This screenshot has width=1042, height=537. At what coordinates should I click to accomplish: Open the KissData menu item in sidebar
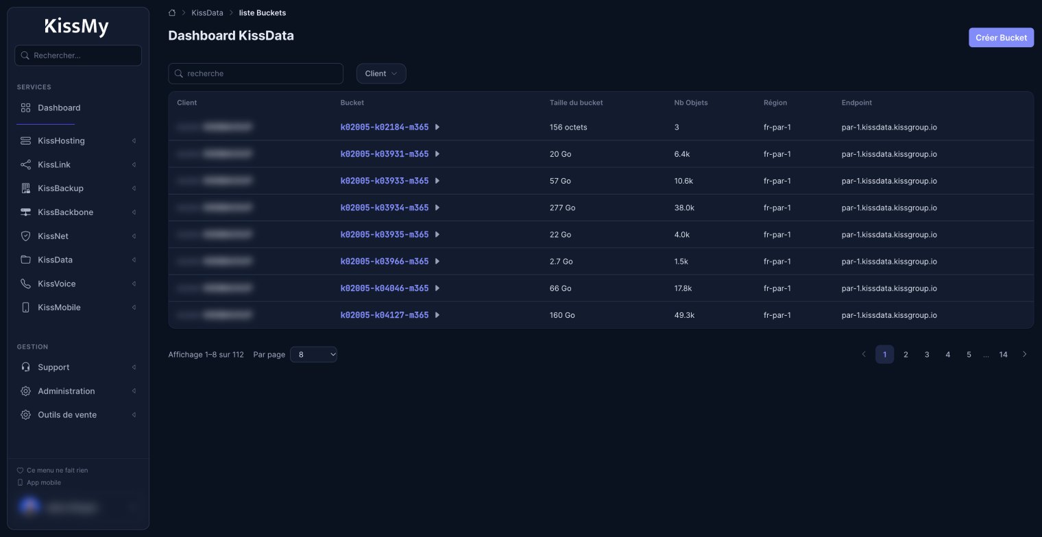click(x=78, y=260)
